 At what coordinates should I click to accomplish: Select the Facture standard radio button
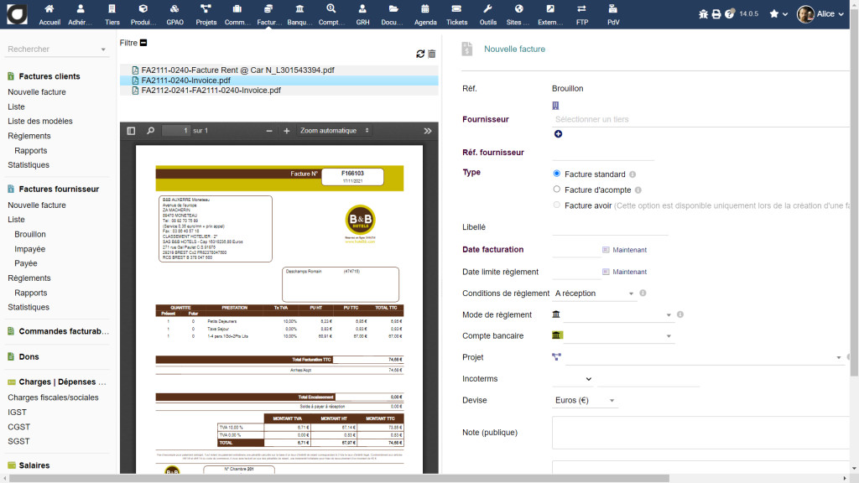(x=558, y=174)
